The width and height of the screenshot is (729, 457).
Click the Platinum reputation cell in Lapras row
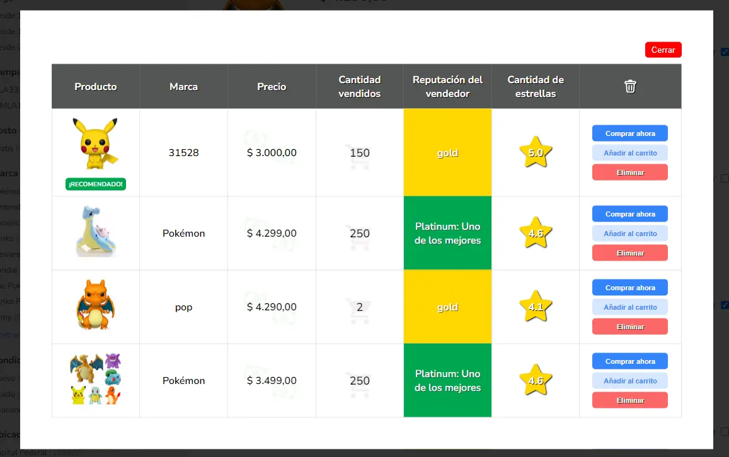pos(447,233)
